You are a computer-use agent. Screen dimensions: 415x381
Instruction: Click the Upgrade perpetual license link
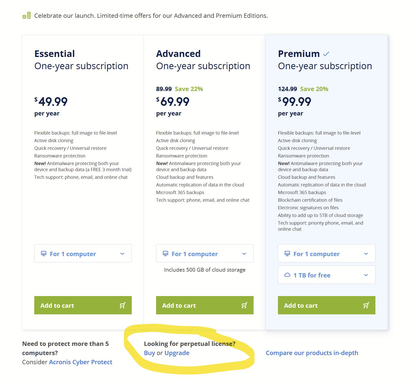177,353
